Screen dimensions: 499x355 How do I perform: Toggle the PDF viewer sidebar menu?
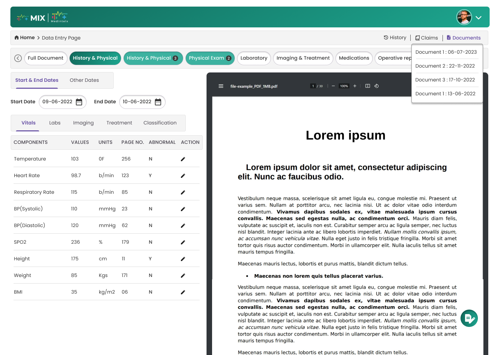tap(221, 86)
